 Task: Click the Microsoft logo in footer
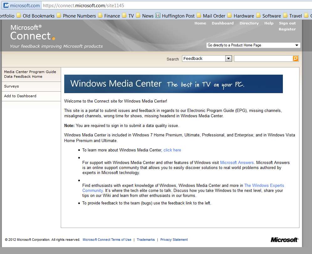284,240
